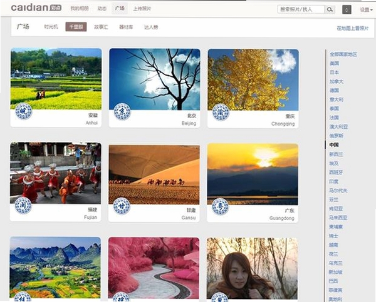Filter by 瑞士 in country list

[334, 236]
